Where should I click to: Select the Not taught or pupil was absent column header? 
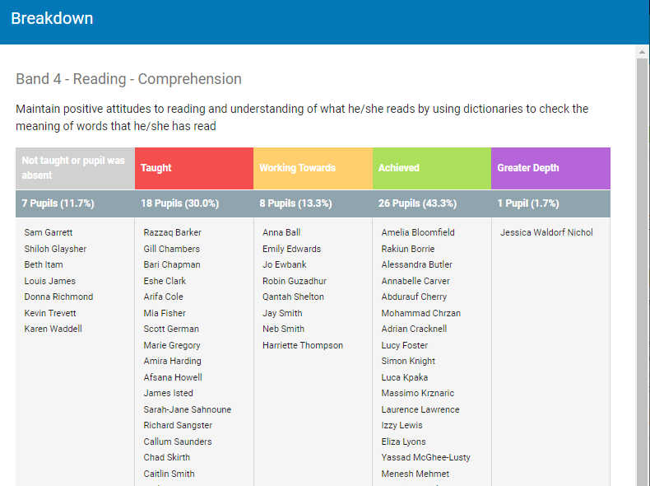click(75, 168)
